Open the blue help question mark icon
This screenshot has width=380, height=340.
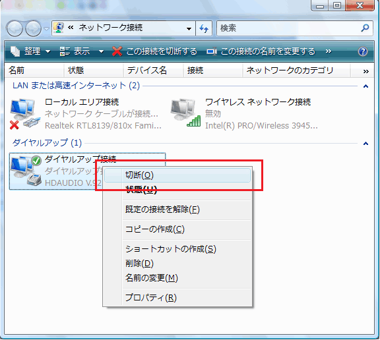363,51
